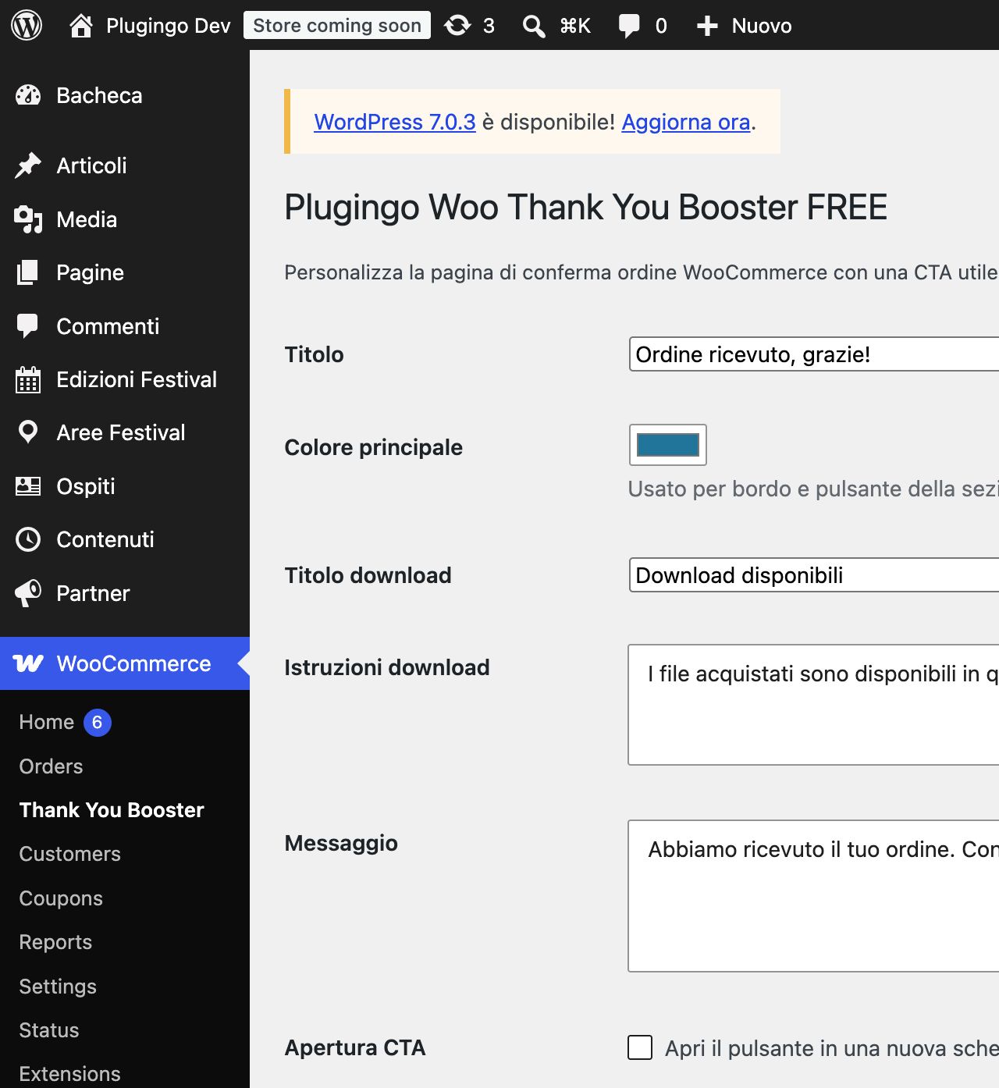Click the comments count 0 in admin bar
Viewport: 999px width, 1088px height.
(x=661, y=27)
